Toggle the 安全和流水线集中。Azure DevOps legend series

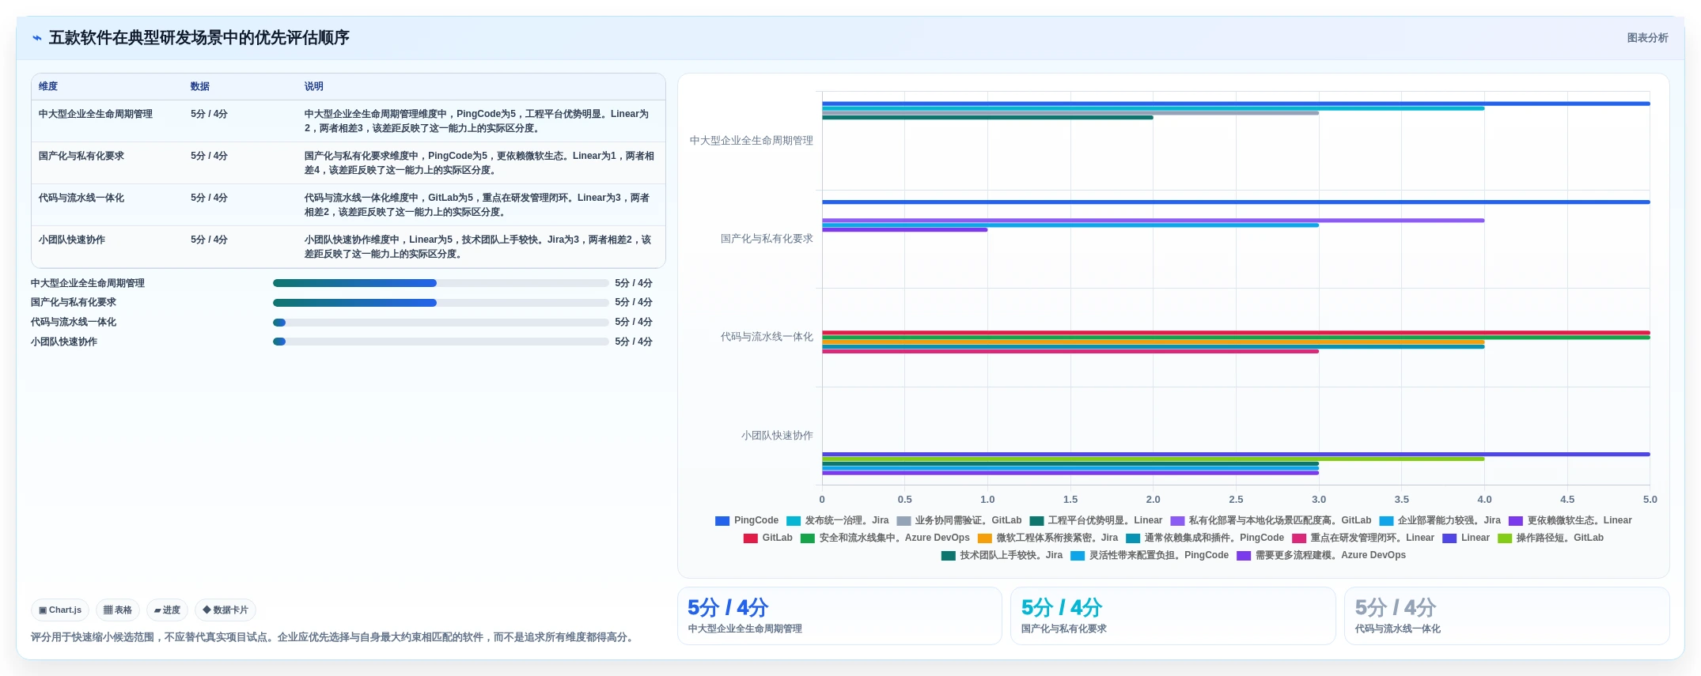(885, 538)
